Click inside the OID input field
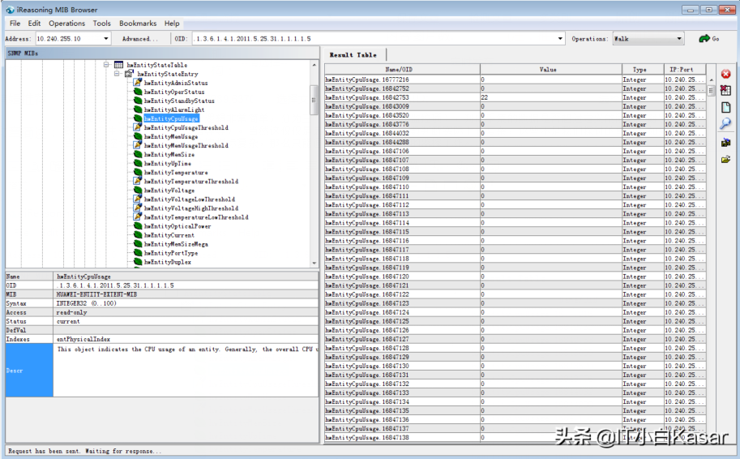This screenshot has height=459, width=740. [x=374, y=39]
